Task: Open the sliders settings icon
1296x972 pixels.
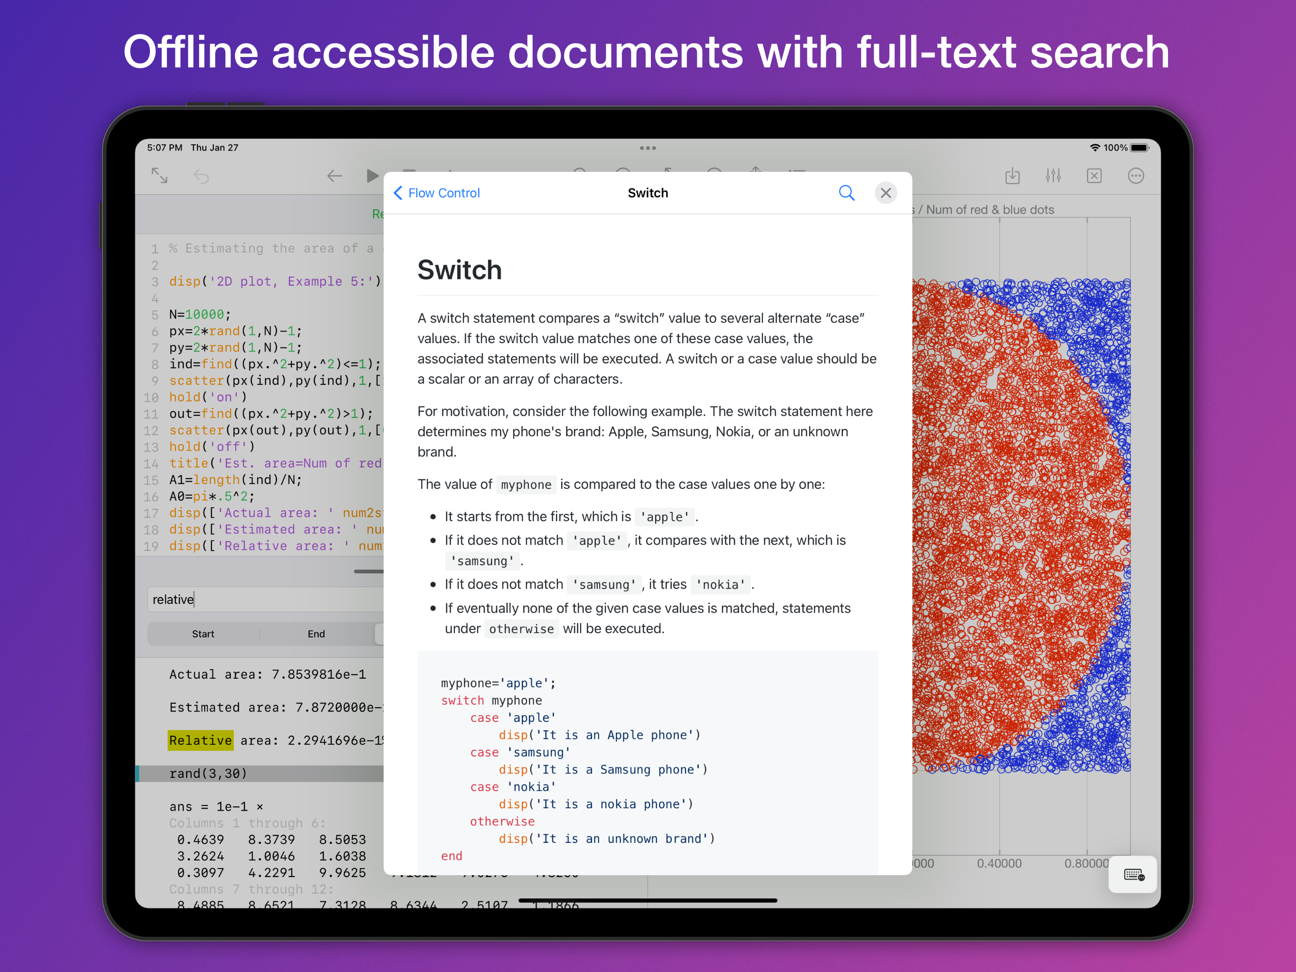Action: tap(1053, 176)
